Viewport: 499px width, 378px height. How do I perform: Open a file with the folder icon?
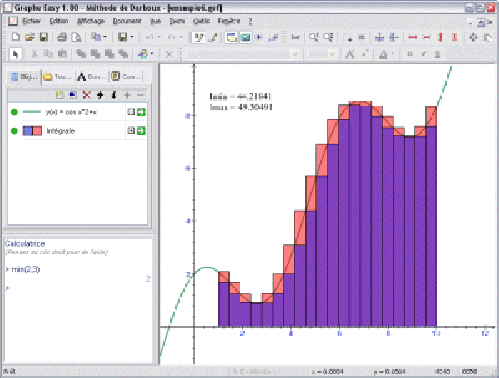pyautogui.click(x=28, y=37)
